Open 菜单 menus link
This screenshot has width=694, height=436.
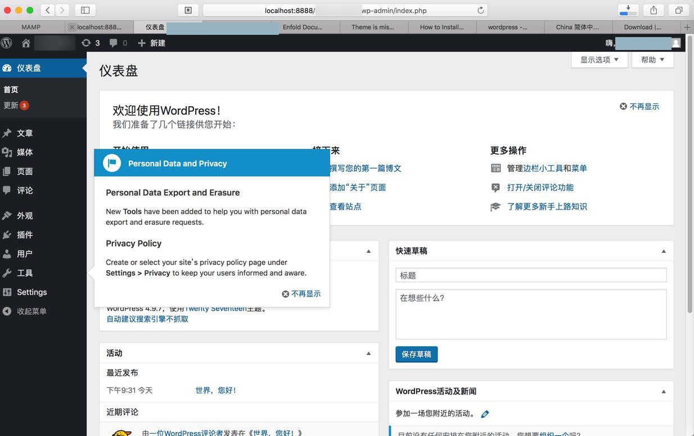pyautogui.click(x=579, y=168)
